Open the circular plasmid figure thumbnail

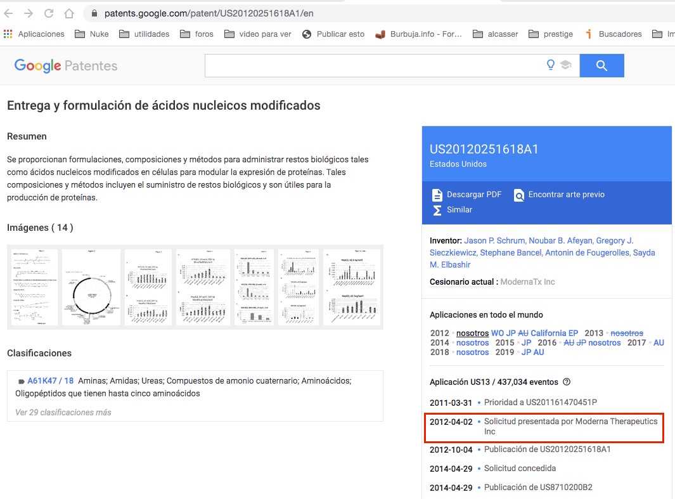(91, 287)
